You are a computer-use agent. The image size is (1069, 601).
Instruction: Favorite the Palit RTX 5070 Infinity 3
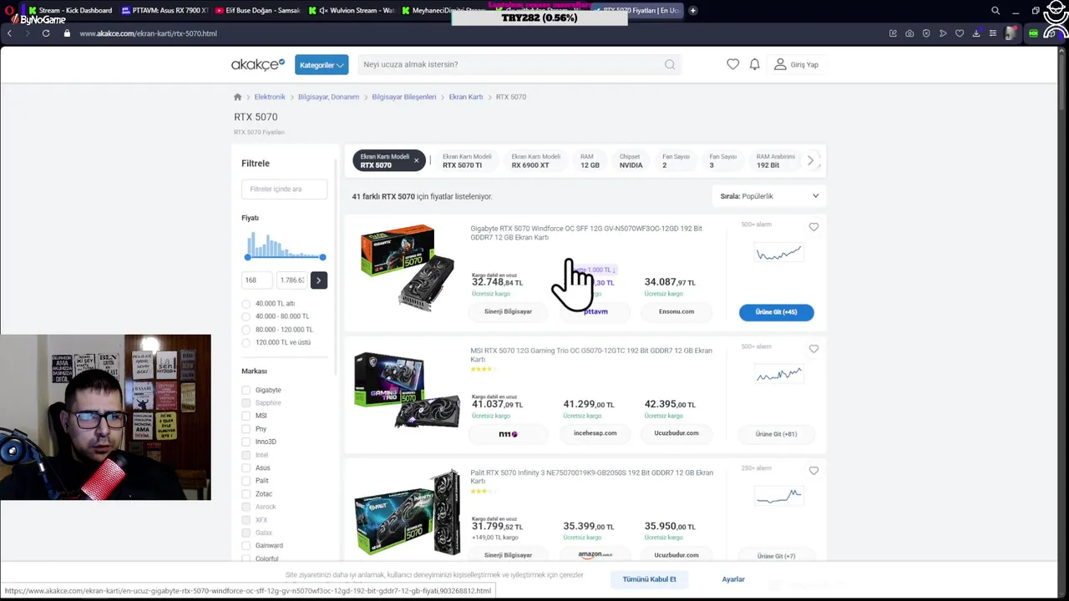(813, 471)
